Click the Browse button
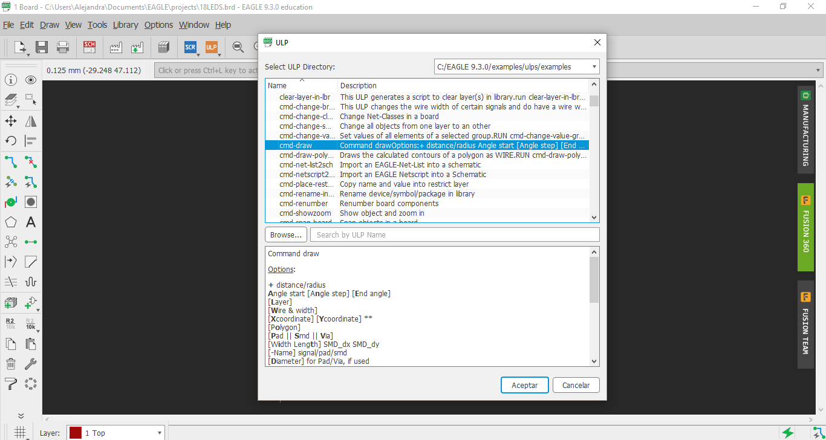Screen dimensions: 826x440 coord(285,235)
